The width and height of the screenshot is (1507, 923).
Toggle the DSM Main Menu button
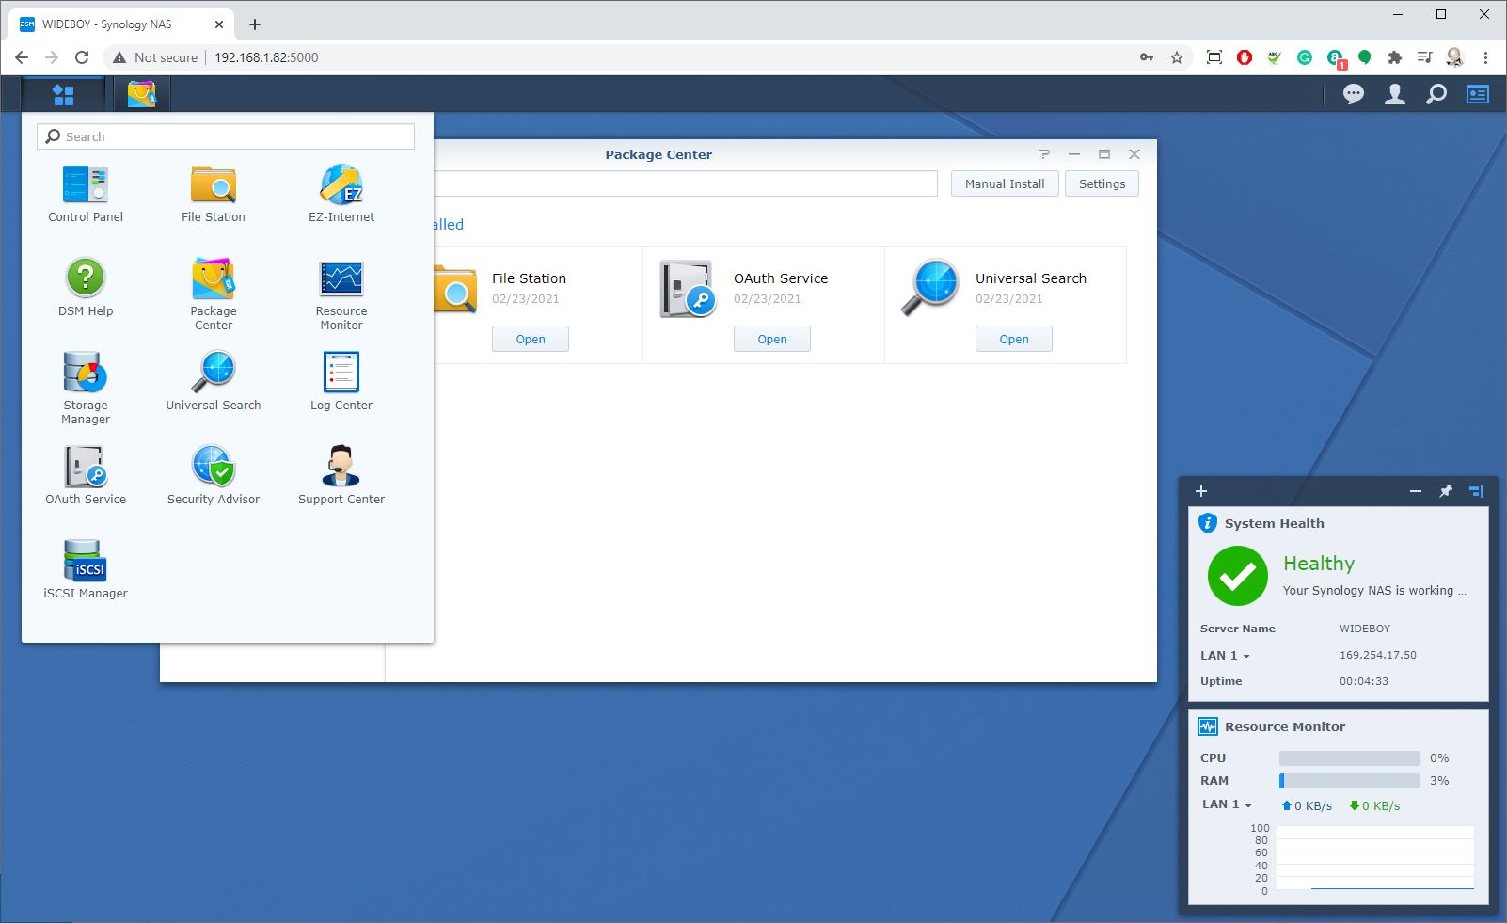63,94
